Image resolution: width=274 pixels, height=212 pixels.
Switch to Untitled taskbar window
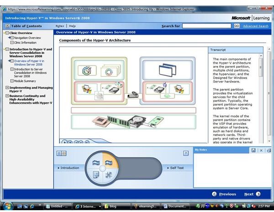(58, 207)
